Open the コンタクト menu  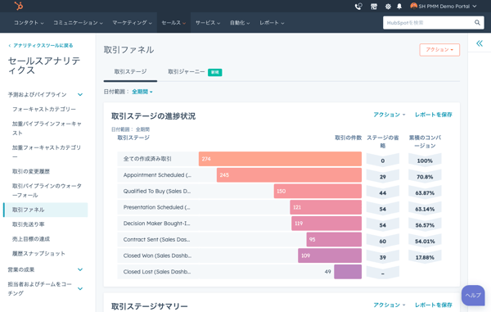(x=29, y=23)
